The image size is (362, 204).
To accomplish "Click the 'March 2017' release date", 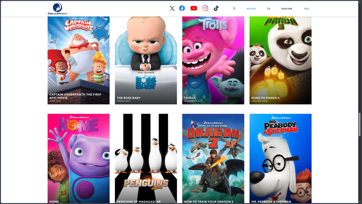I will (124, 101).
